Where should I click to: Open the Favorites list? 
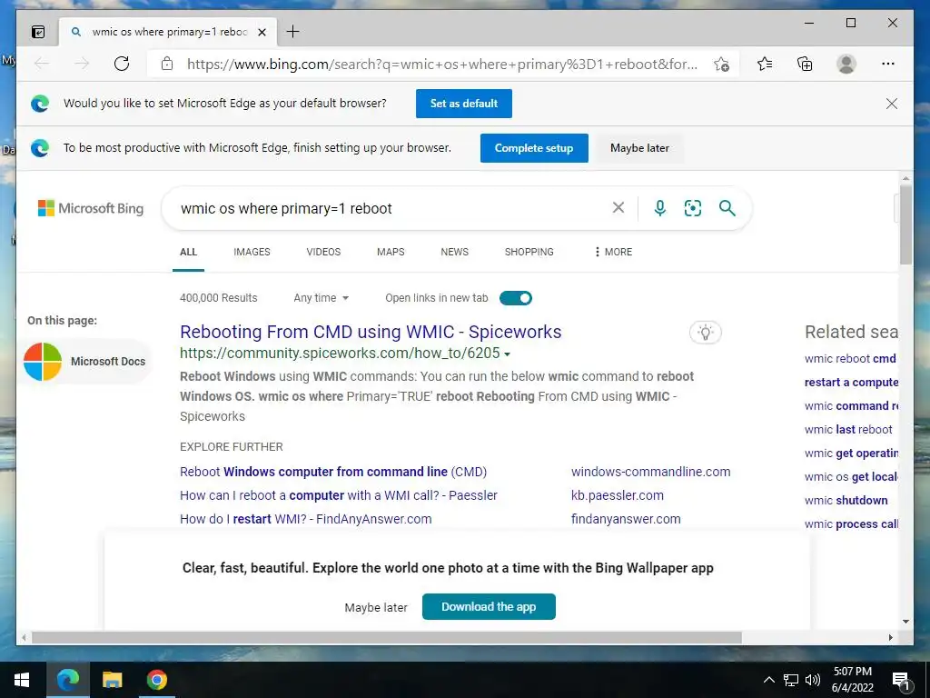pos(765,64)
